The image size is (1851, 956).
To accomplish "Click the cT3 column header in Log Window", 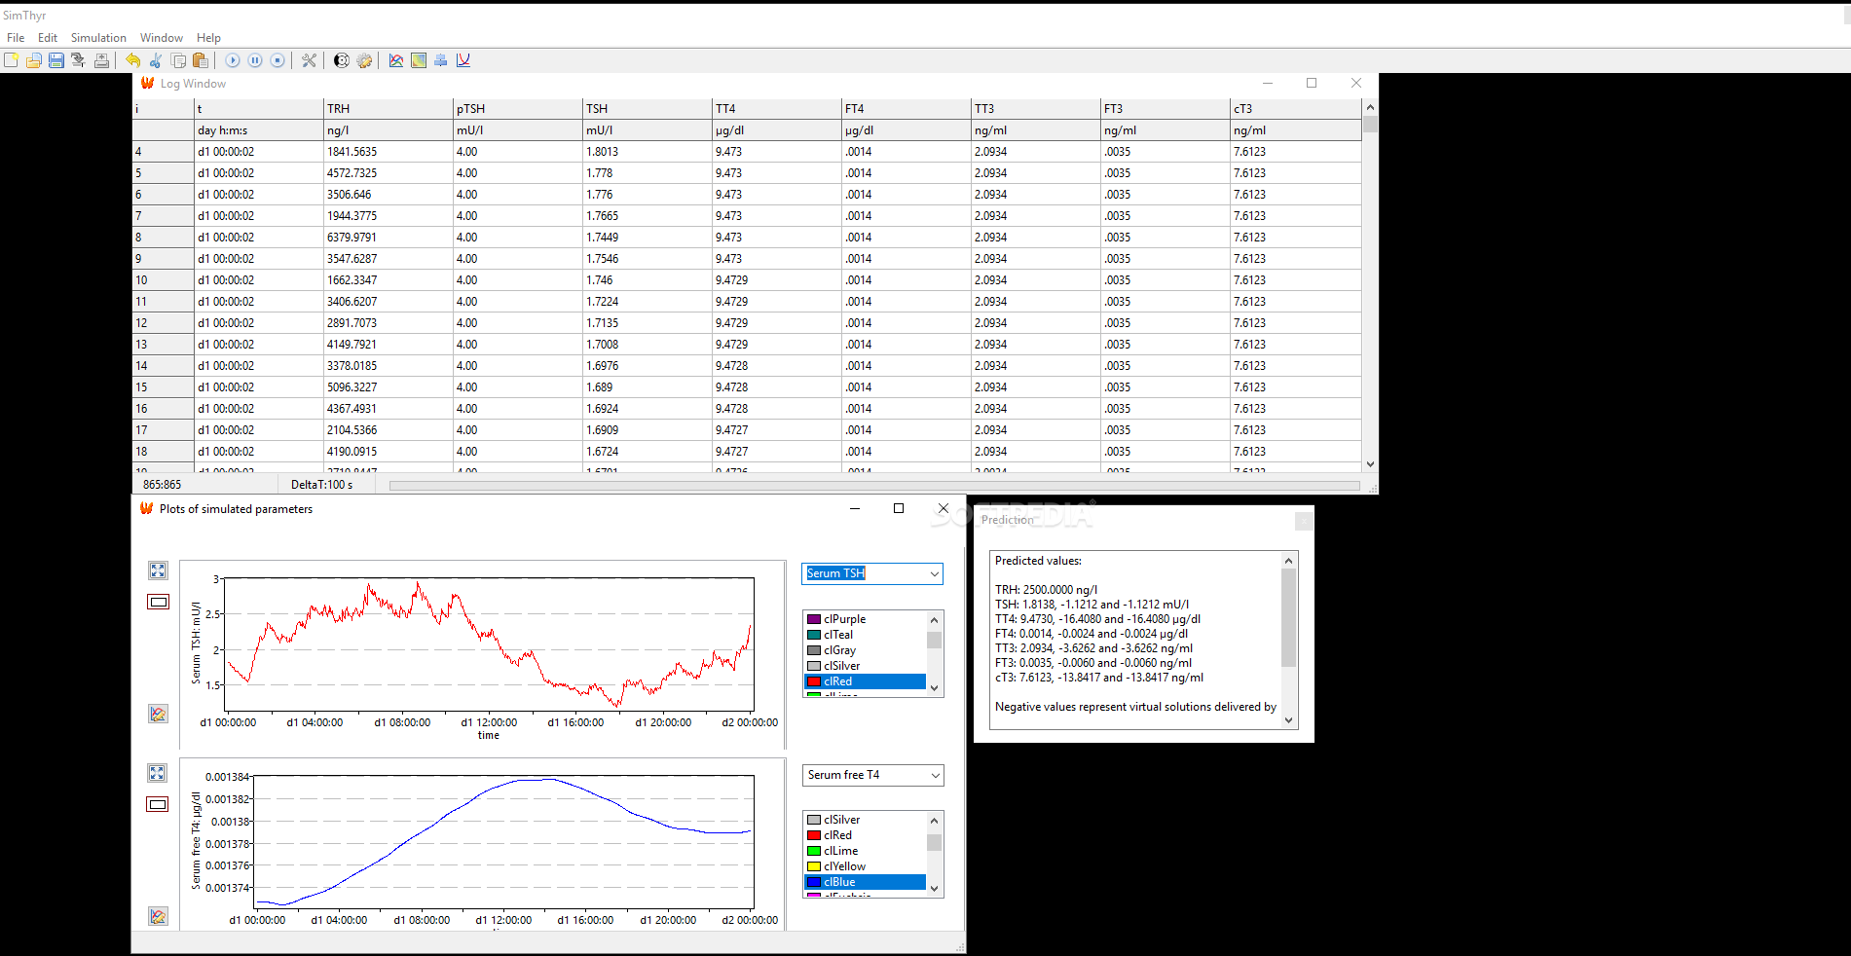I will pos(1296,109).
